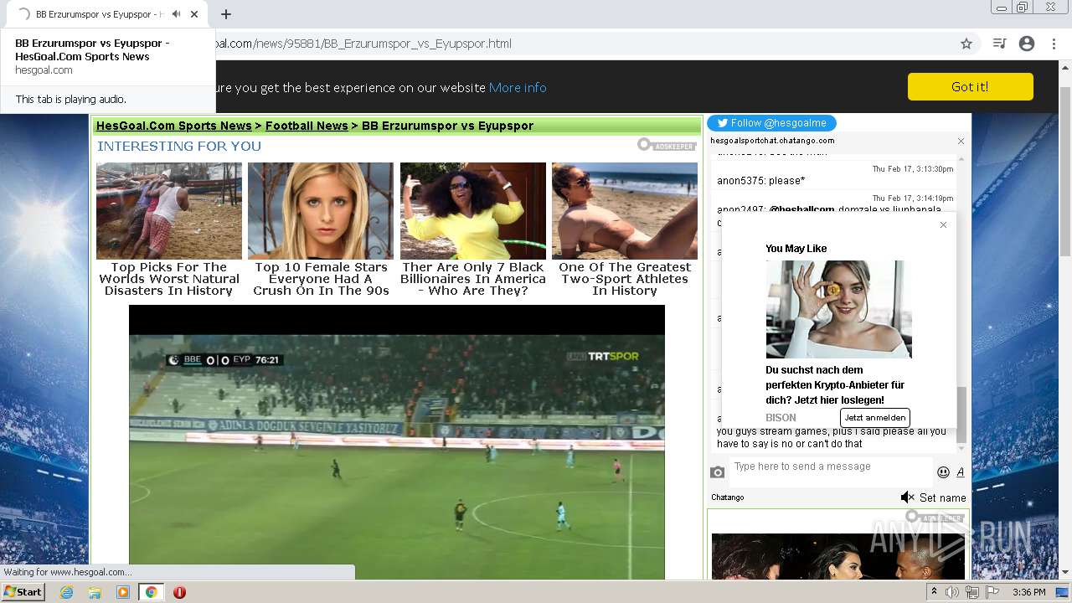Open HesGoal.Com Sports News breadcrumb link
This screenshot has width=1072, height=603.
[x=174, y=126]
